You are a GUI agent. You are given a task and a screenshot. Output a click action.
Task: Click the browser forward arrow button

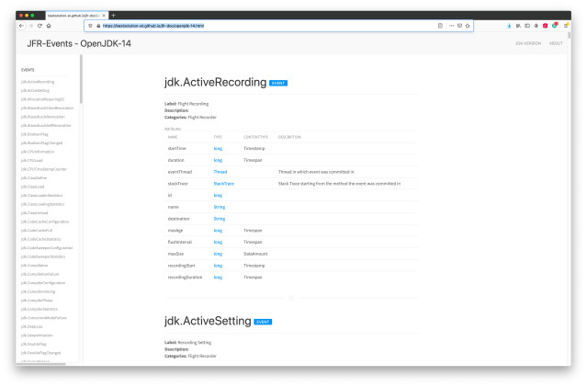[31, 26]
